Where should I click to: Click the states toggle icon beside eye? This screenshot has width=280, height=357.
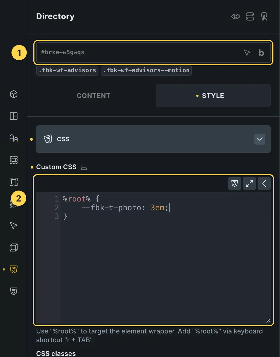[x=250, y=17]
